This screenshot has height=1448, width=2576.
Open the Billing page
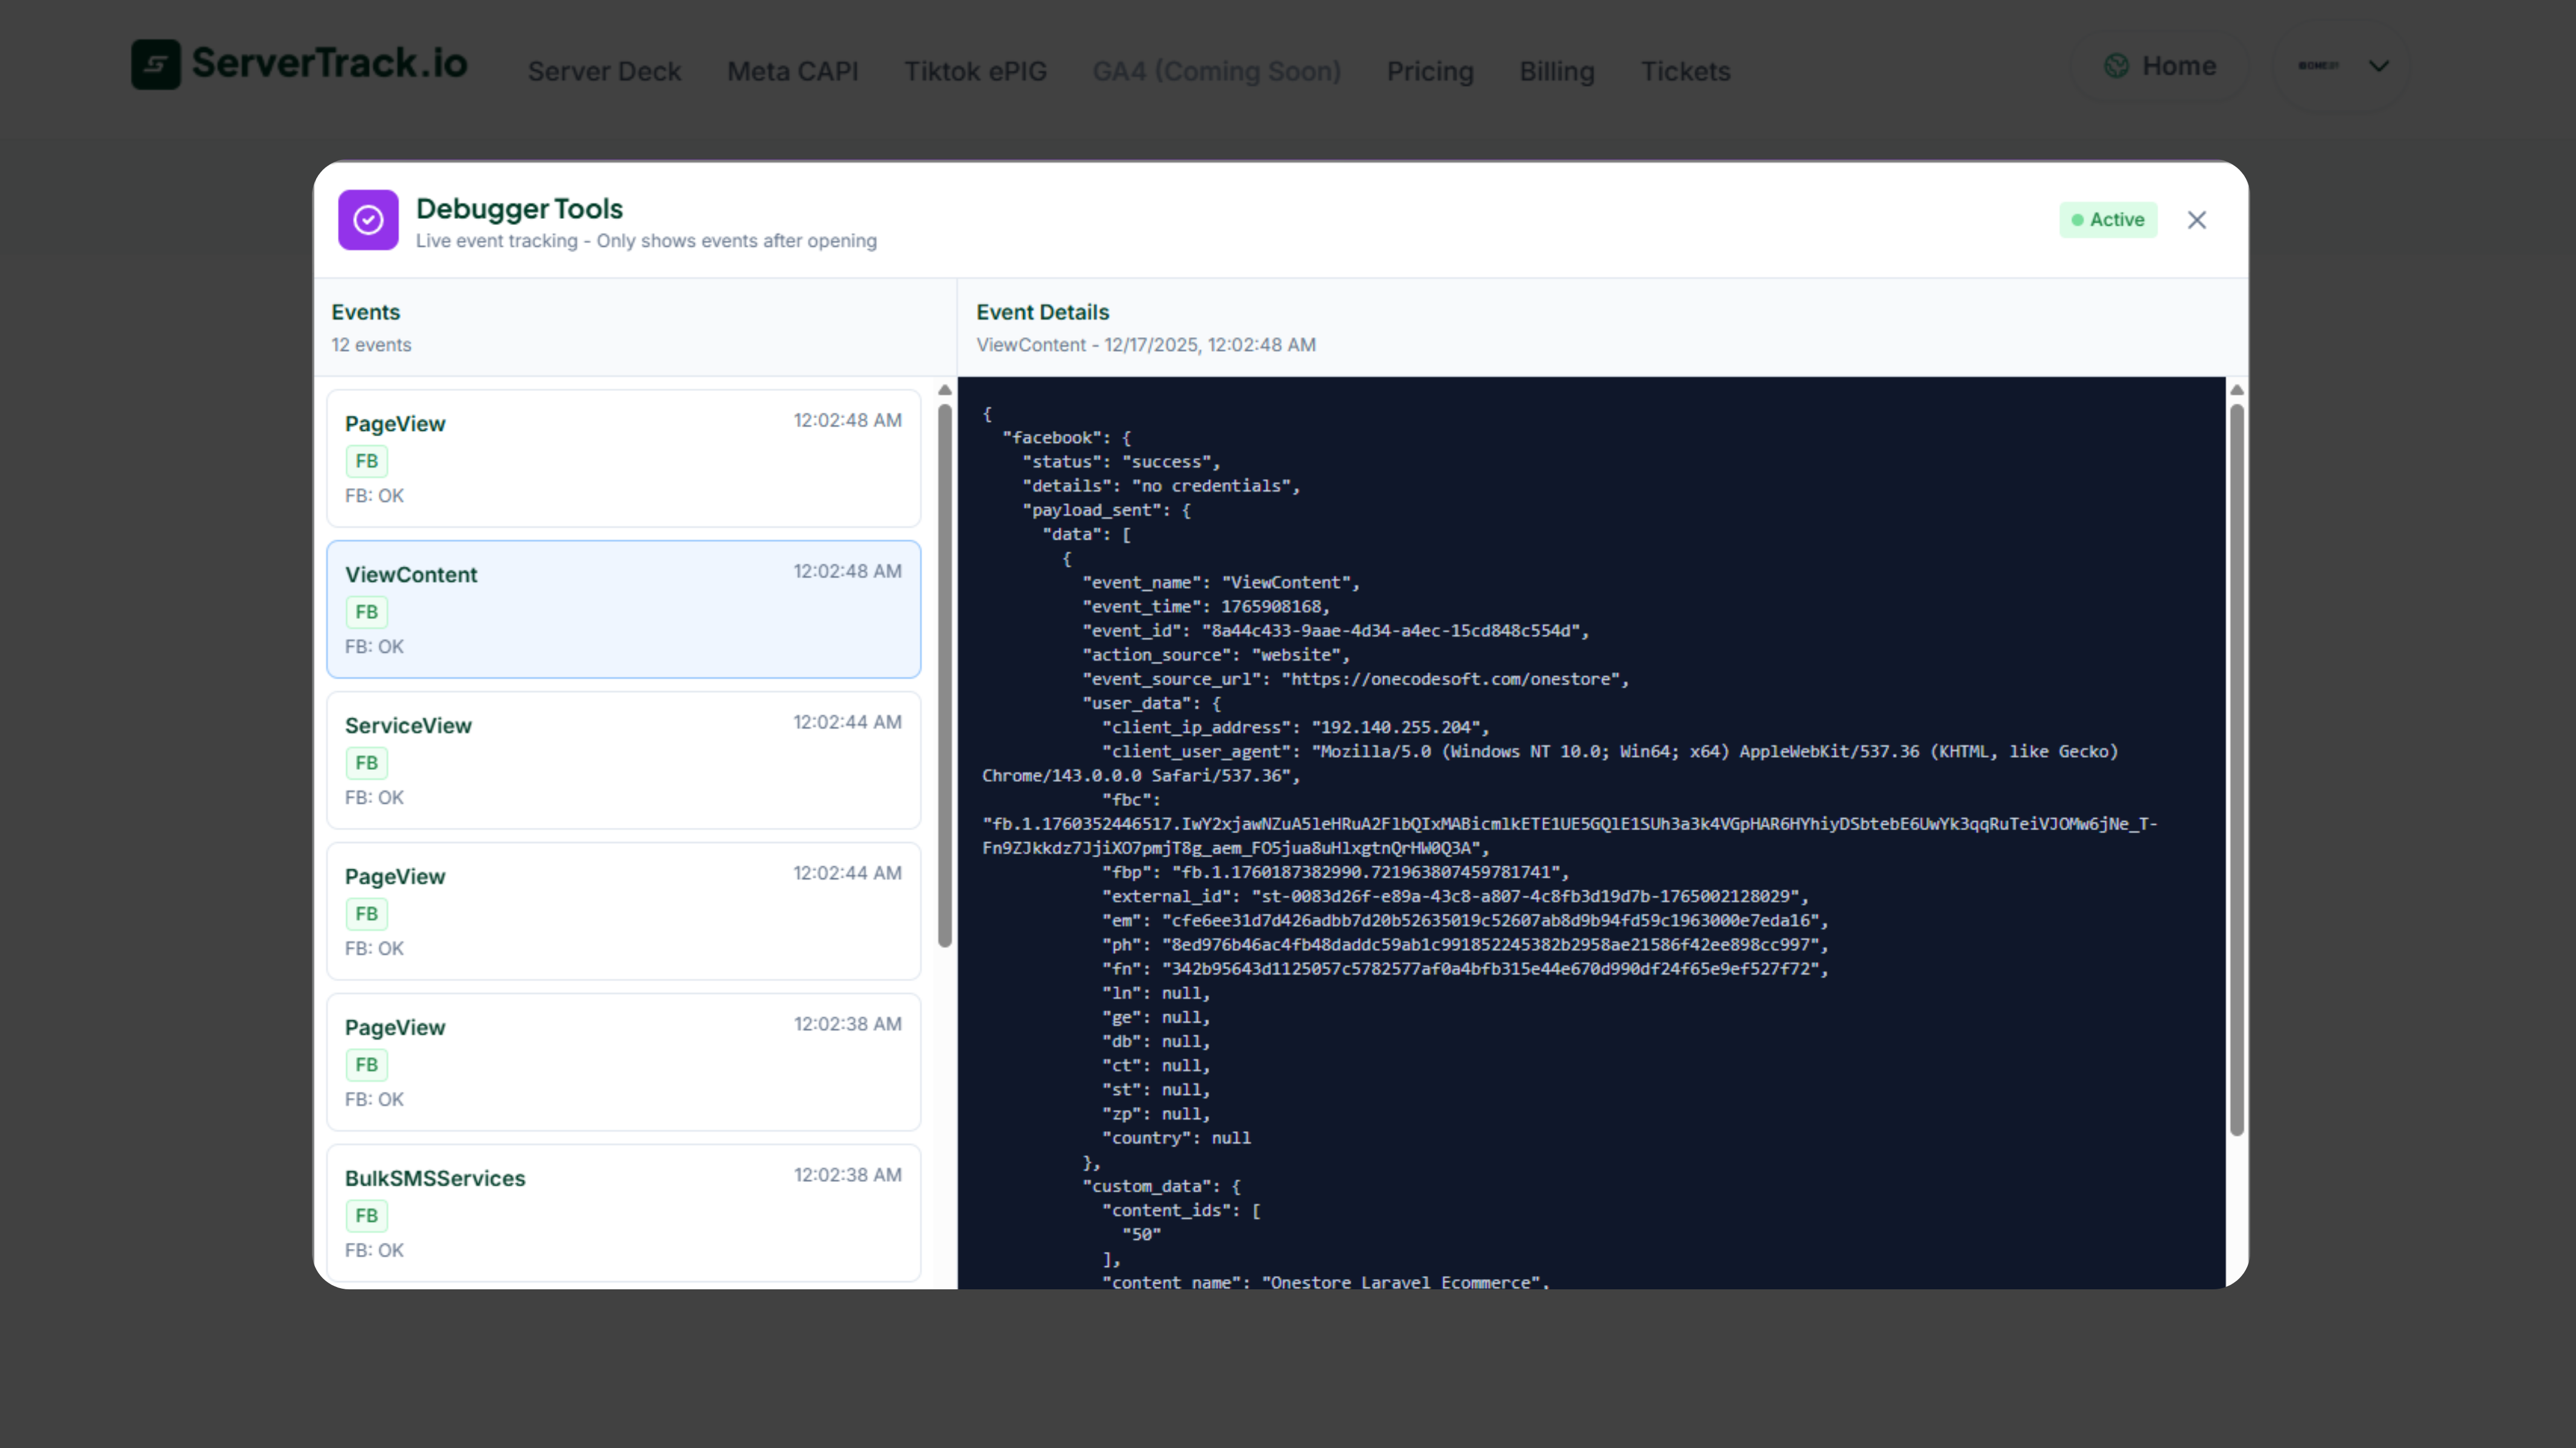coord(1557,71)
